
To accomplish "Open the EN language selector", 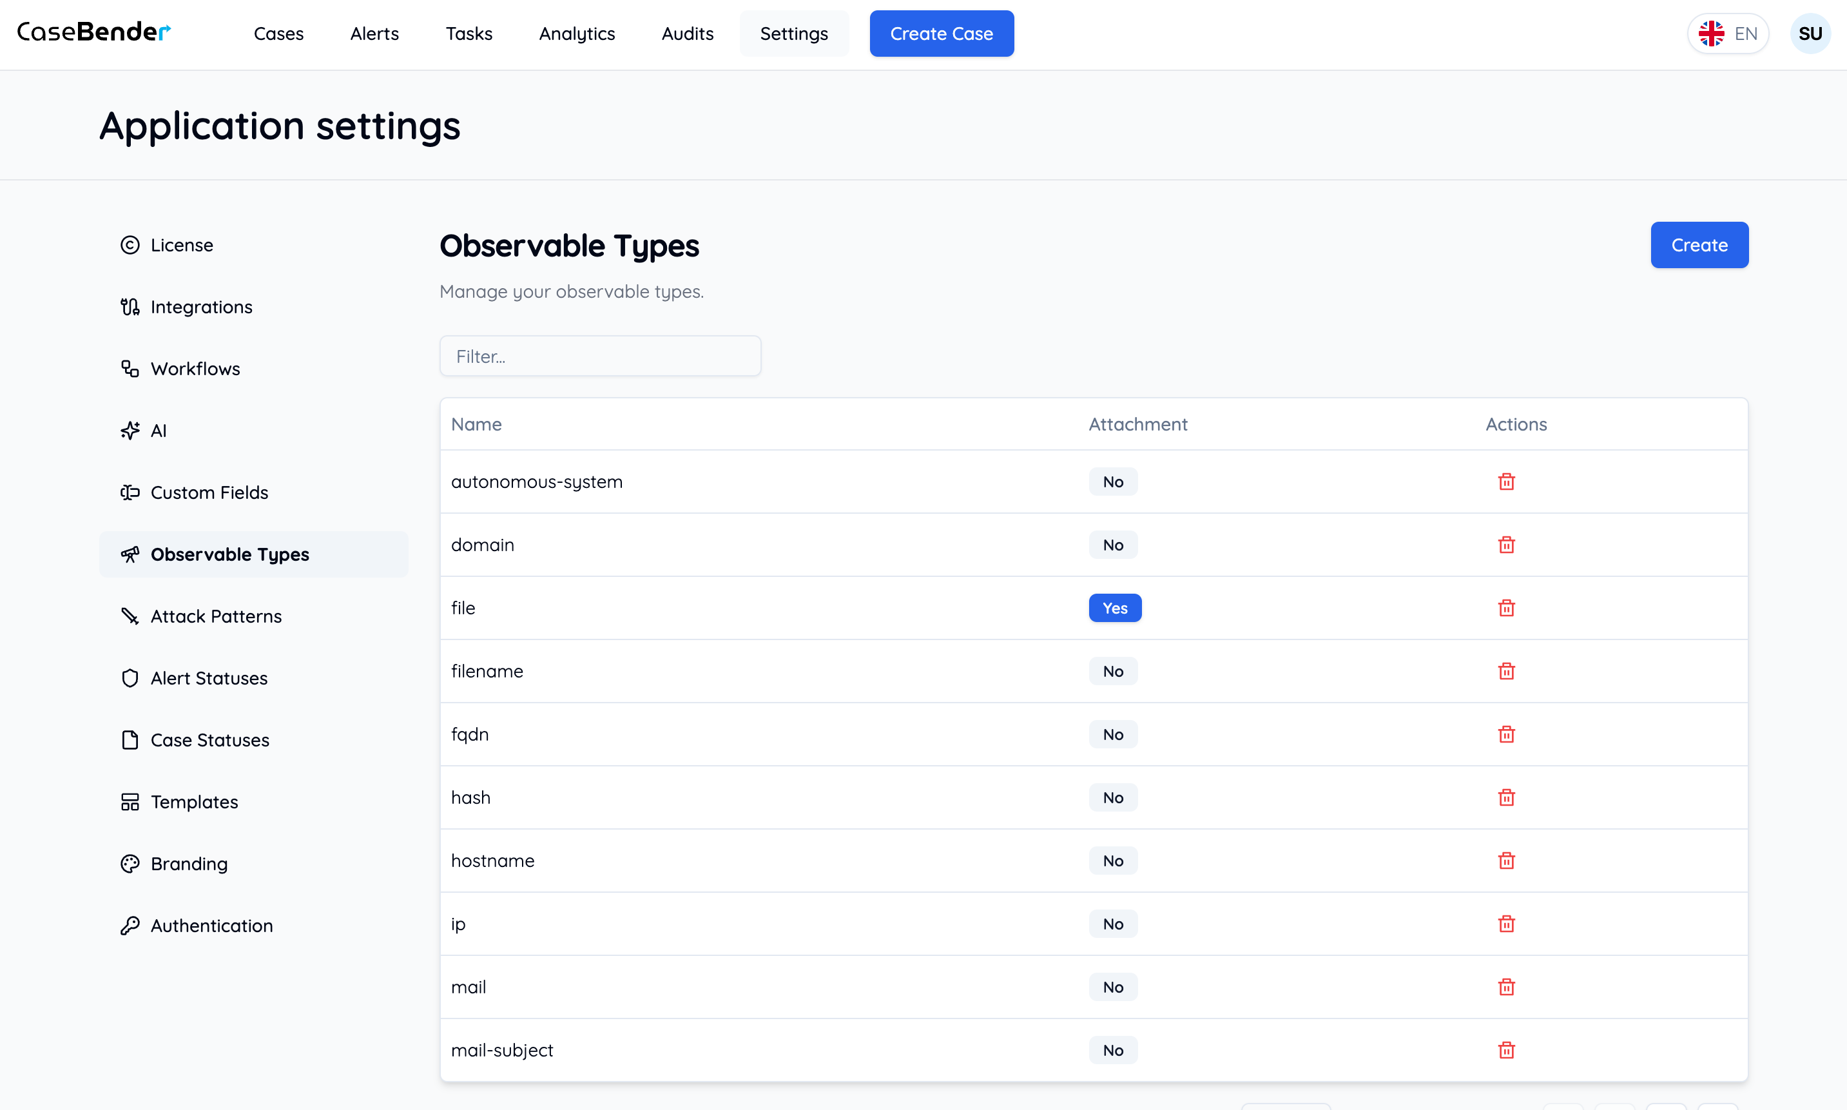I will tap(1727, 33).
